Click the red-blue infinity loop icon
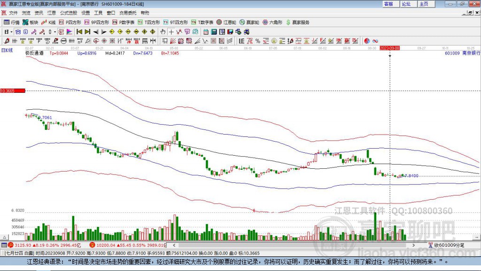481x271 pixels. point(375,41)
